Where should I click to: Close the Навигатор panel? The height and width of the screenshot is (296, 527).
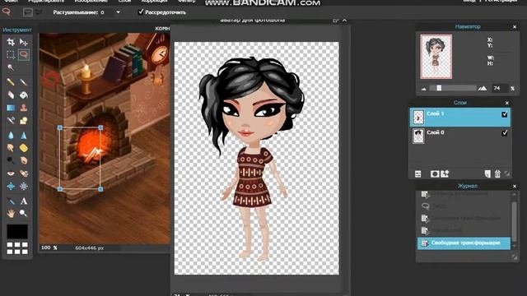tap(515, 27)
